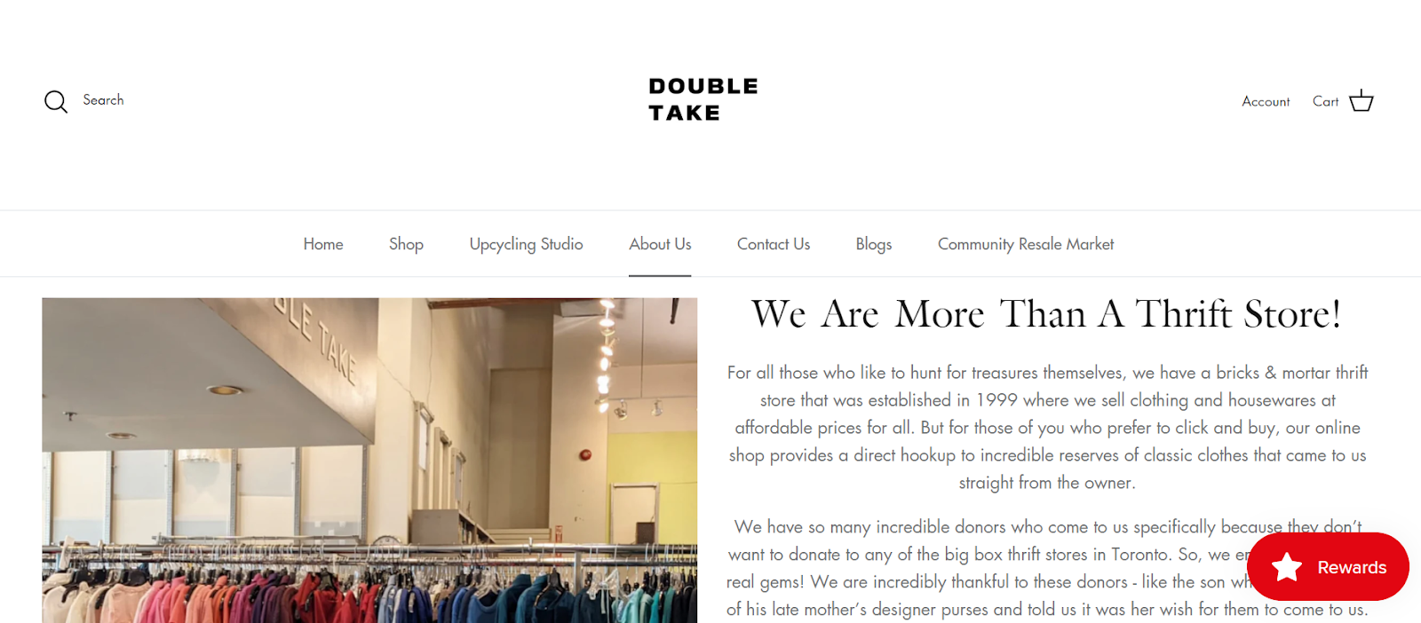Screen dimensions: 1421x623
Task: Open Upcycling Studio in navigation
Action: click(x=526, y=244)
